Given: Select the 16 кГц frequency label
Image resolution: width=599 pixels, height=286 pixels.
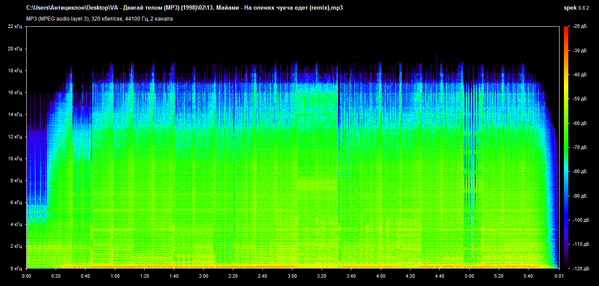Looking at the screenshot, I should coord(14,92).
